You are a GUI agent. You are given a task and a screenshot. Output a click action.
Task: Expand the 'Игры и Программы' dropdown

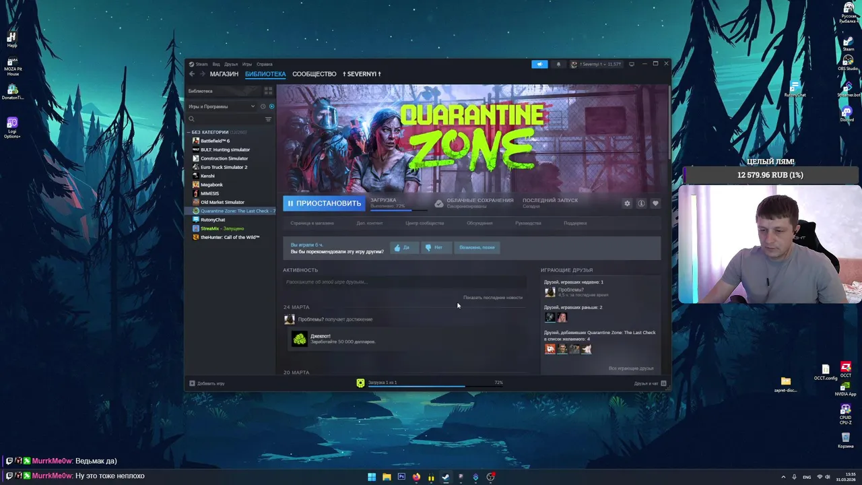(x=222, y=106)
